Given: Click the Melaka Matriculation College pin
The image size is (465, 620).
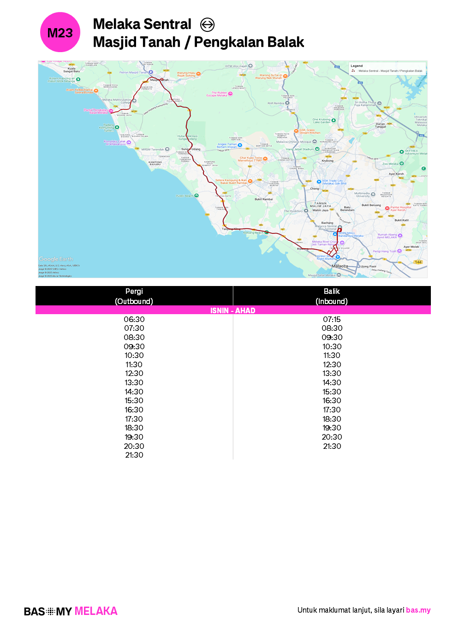Looking at the screenshot, I should pos(135,101).
